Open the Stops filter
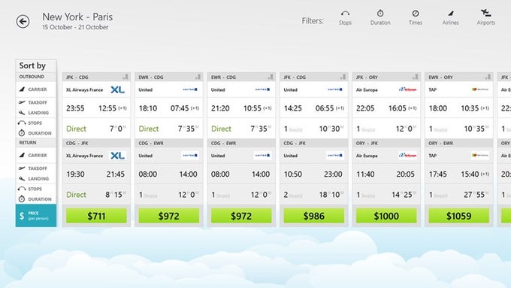511x288 pixels. point(345,17)
